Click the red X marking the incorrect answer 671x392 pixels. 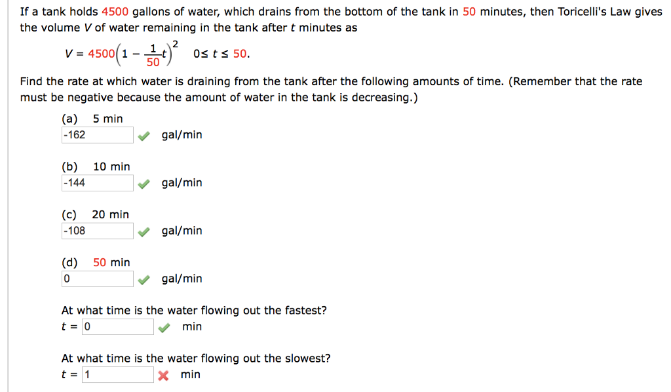point(163,374)
